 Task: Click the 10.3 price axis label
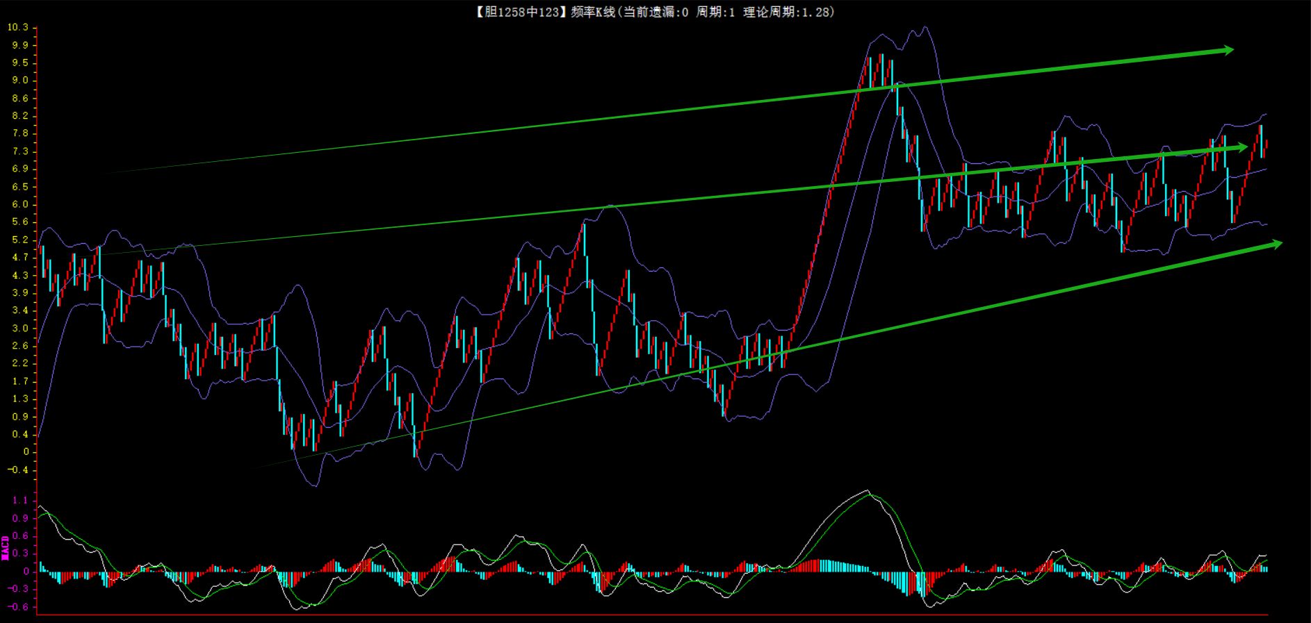click(x=18, y=27)
